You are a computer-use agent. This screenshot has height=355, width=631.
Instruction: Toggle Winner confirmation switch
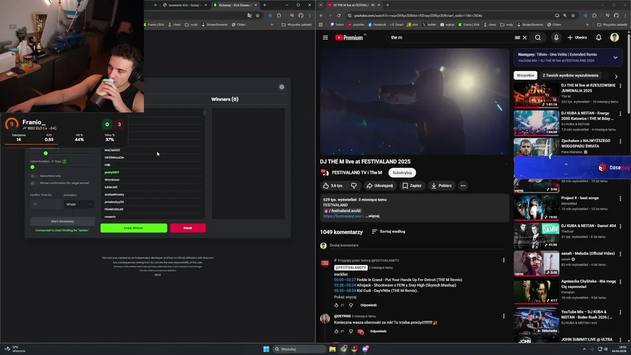[33, 183]
